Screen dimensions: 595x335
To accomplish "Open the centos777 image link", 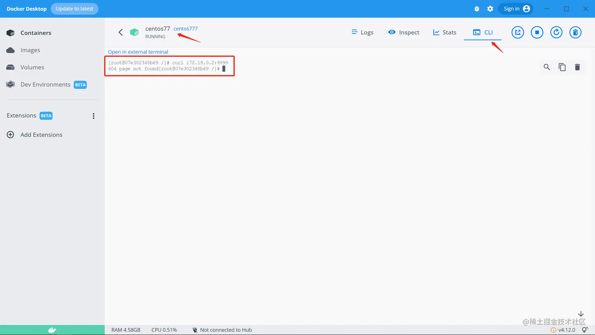I will (185, 29).
